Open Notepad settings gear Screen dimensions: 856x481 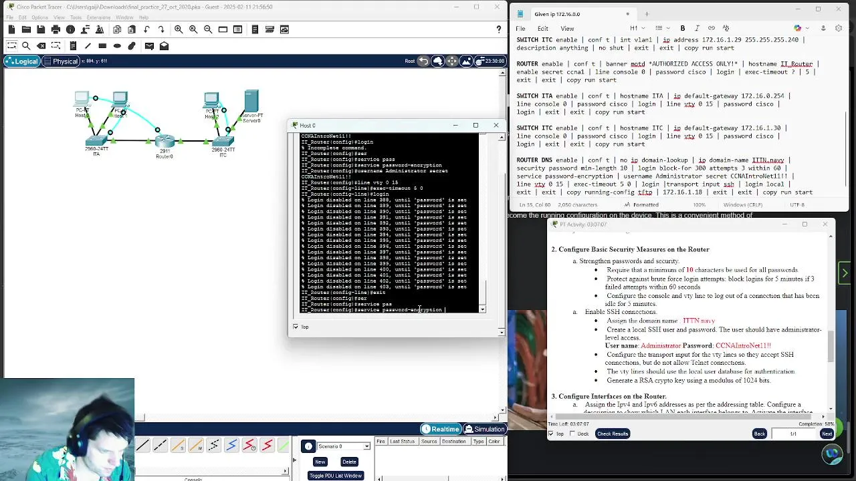[x=839, y=28]
